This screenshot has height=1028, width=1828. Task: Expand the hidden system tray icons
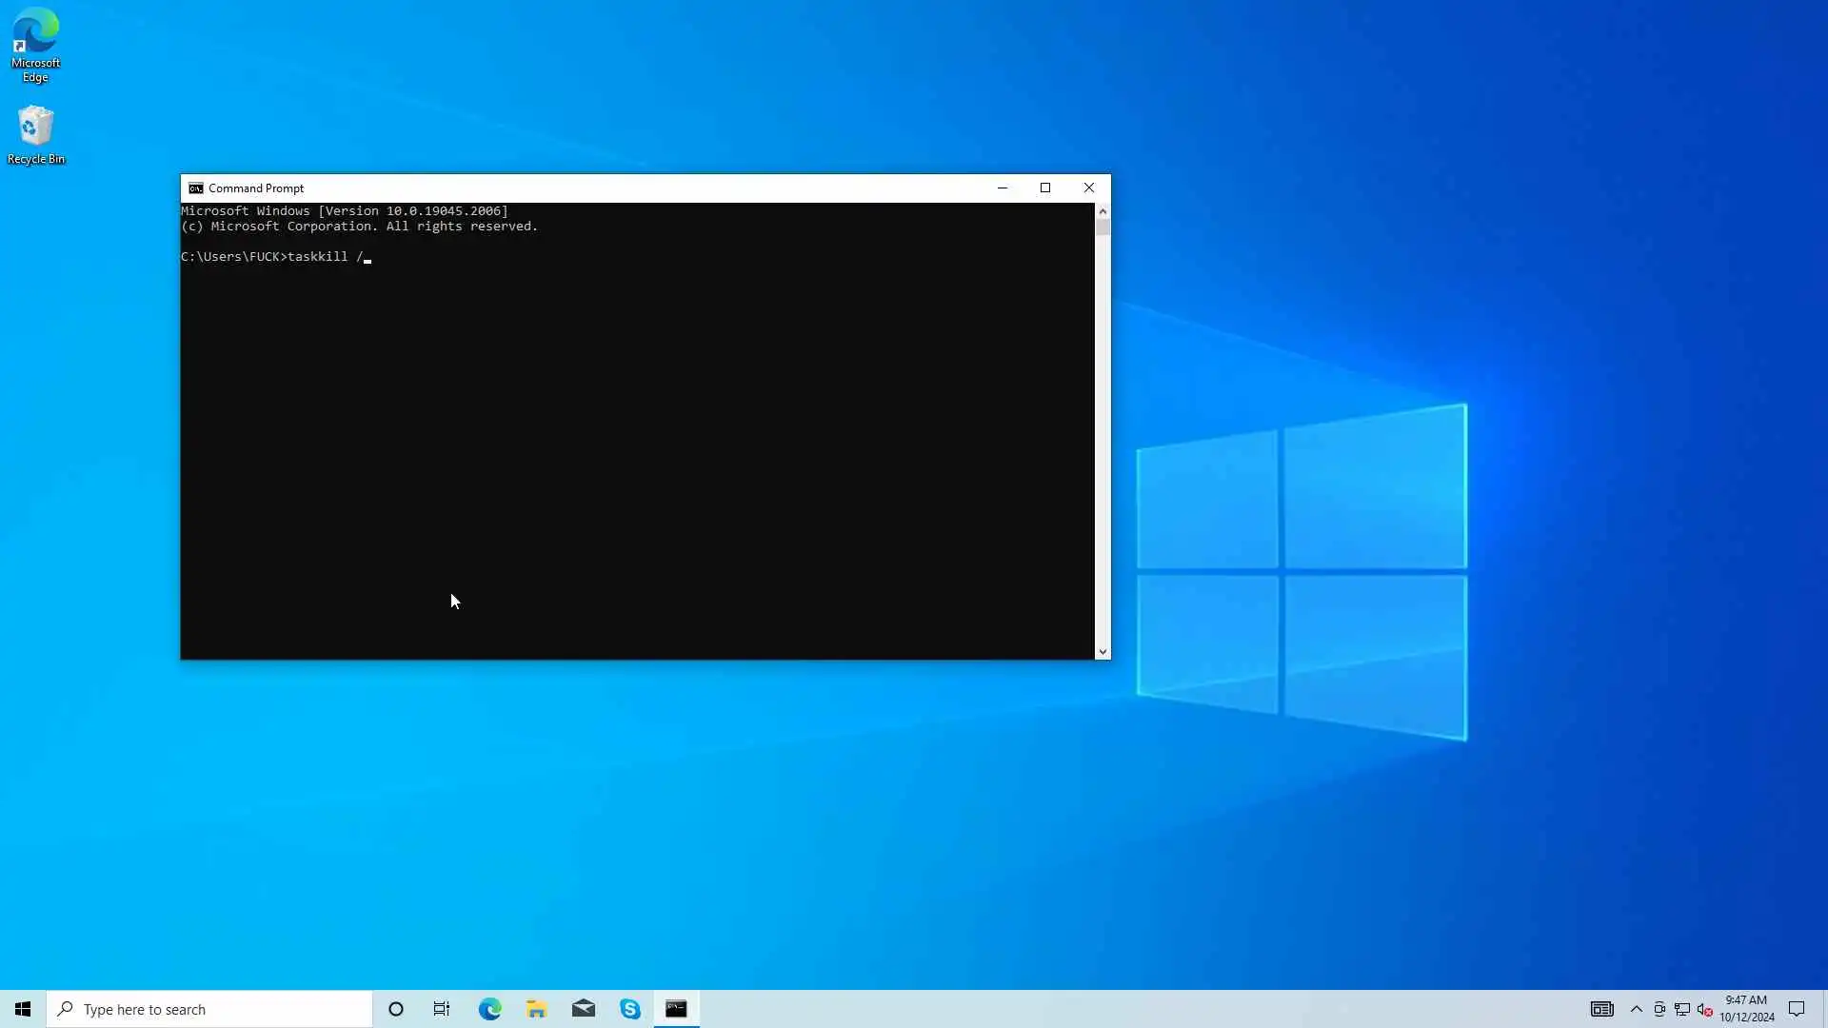pyautogui.click(x=1637, y=1009)
